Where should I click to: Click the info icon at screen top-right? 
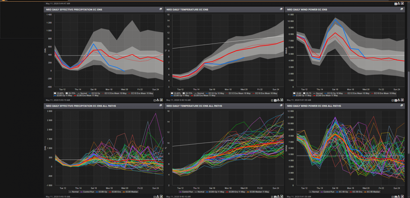click(396, 3)
